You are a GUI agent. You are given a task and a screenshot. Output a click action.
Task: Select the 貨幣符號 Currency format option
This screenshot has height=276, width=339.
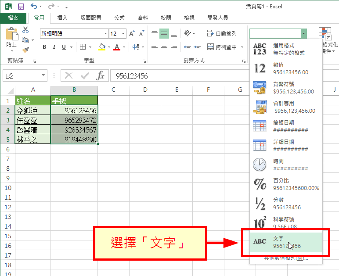286,88
